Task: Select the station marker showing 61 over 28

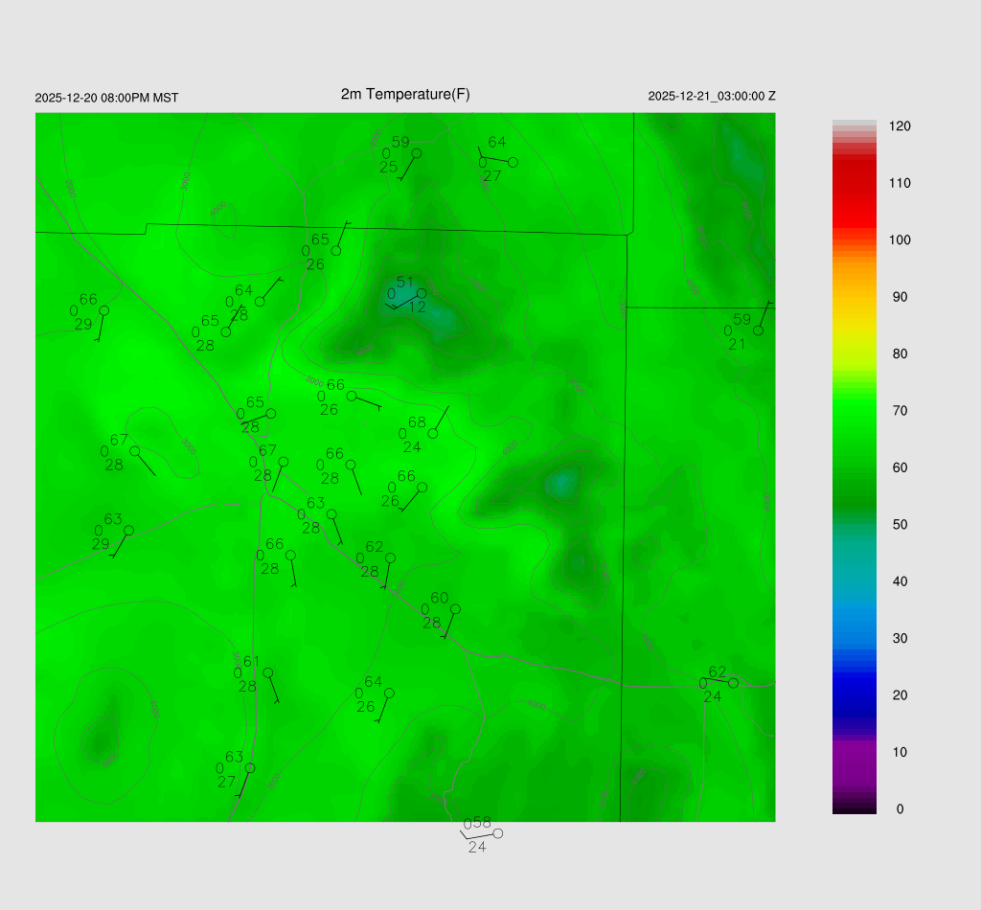Action: coord(268,672)
